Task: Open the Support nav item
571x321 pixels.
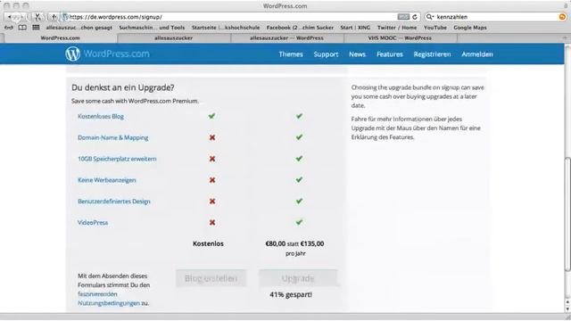Action: coord(326,54)
